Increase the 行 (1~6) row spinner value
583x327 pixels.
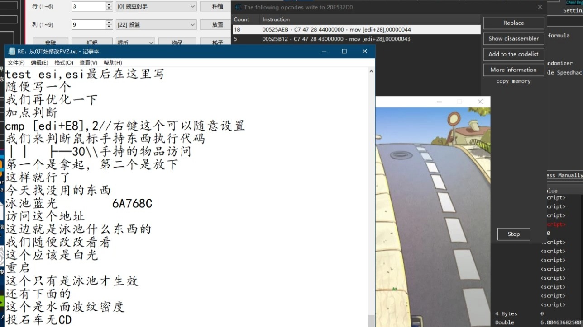pos(109,4)
